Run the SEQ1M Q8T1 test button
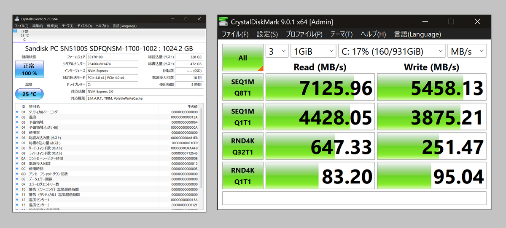Image resolution: width=506 pixels, height=228 pixels. (x=243, y=87)
